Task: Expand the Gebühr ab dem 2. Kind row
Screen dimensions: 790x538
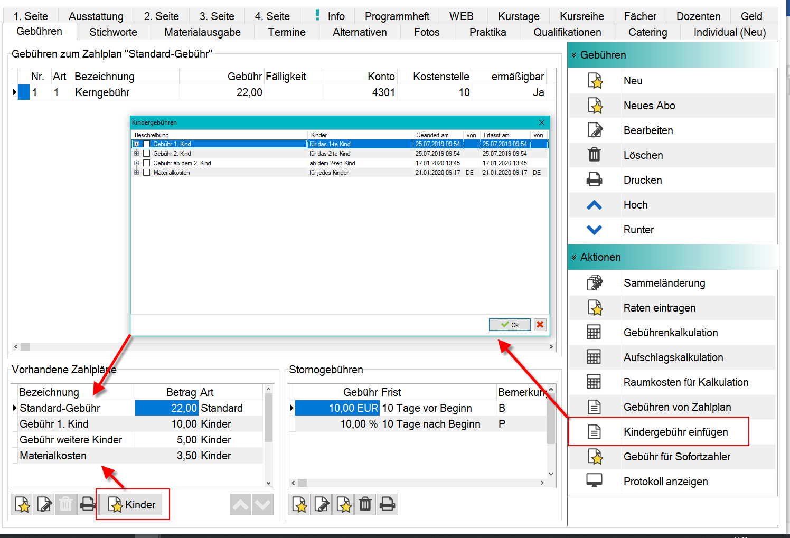Action: tap(137, 163)
